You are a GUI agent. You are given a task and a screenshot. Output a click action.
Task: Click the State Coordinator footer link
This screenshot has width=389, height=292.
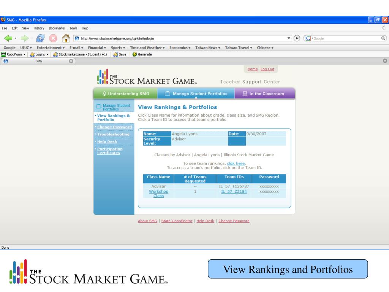click(x=177, y=221)
